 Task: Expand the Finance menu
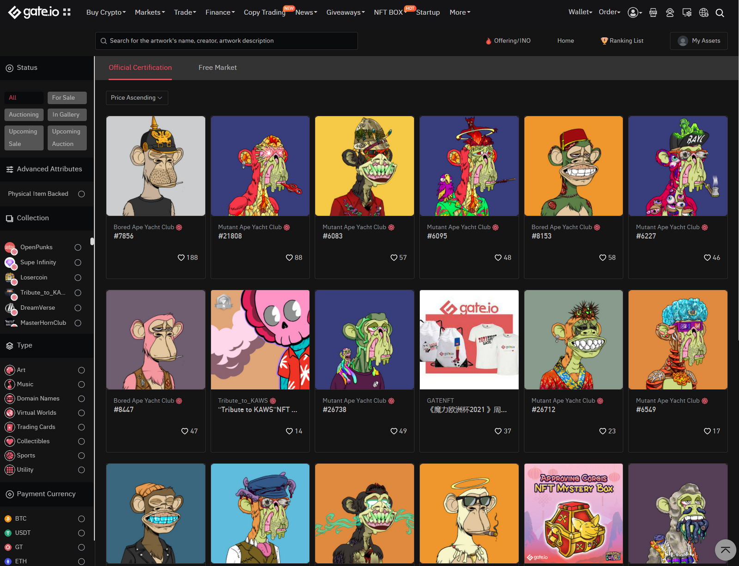(x=220, y=12)
